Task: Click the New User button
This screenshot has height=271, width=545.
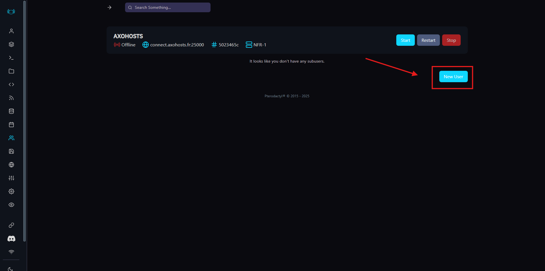Action: pyautogui.click(x=453, y=76)
